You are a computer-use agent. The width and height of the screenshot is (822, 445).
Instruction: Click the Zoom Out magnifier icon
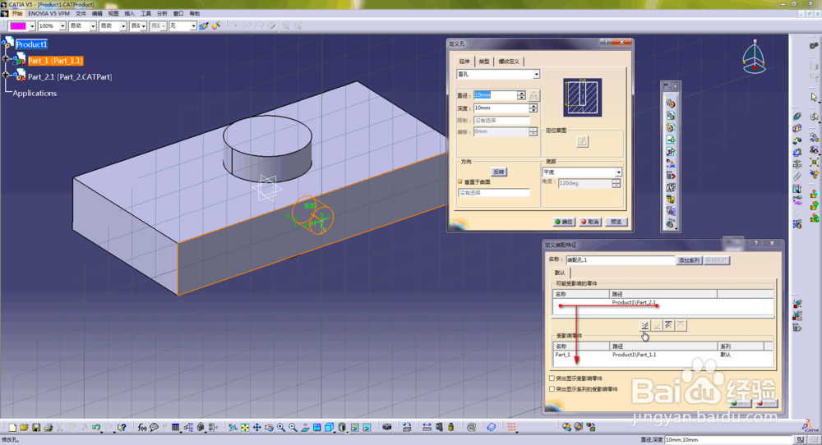(x=293, y=428)
